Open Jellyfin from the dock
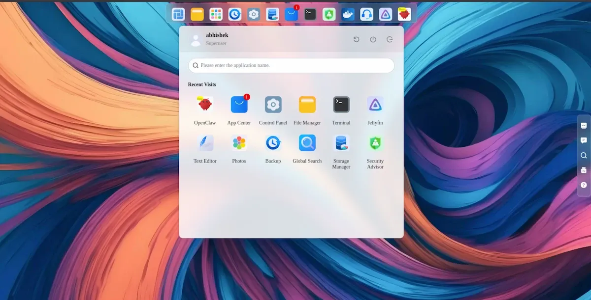 click(x=386, y=14)
